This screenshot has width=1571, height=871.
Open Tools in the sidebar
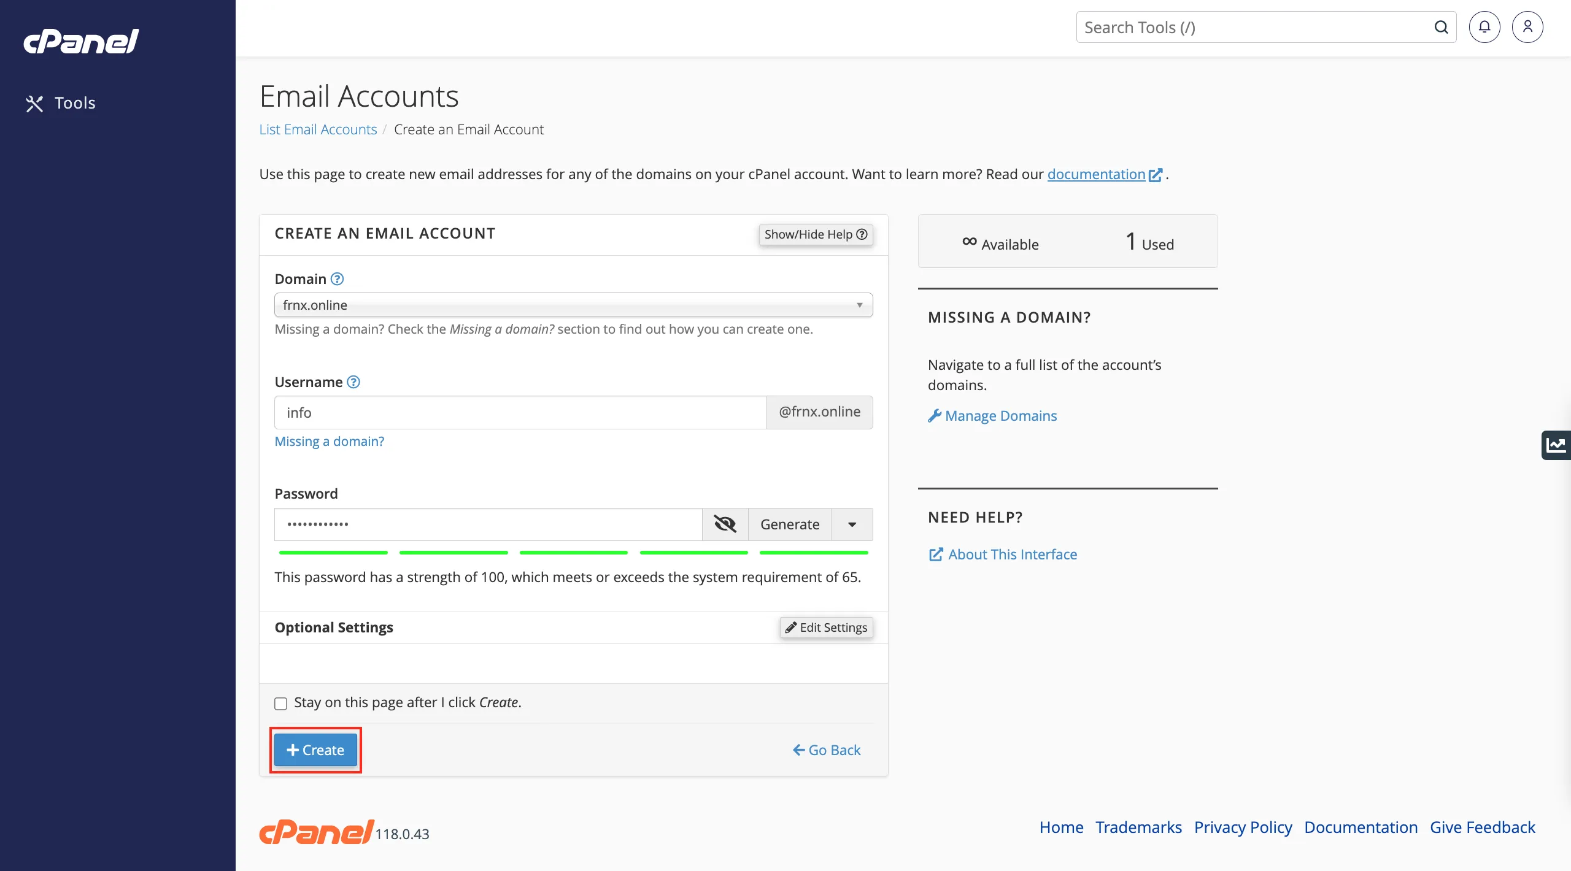pos(61,103)
